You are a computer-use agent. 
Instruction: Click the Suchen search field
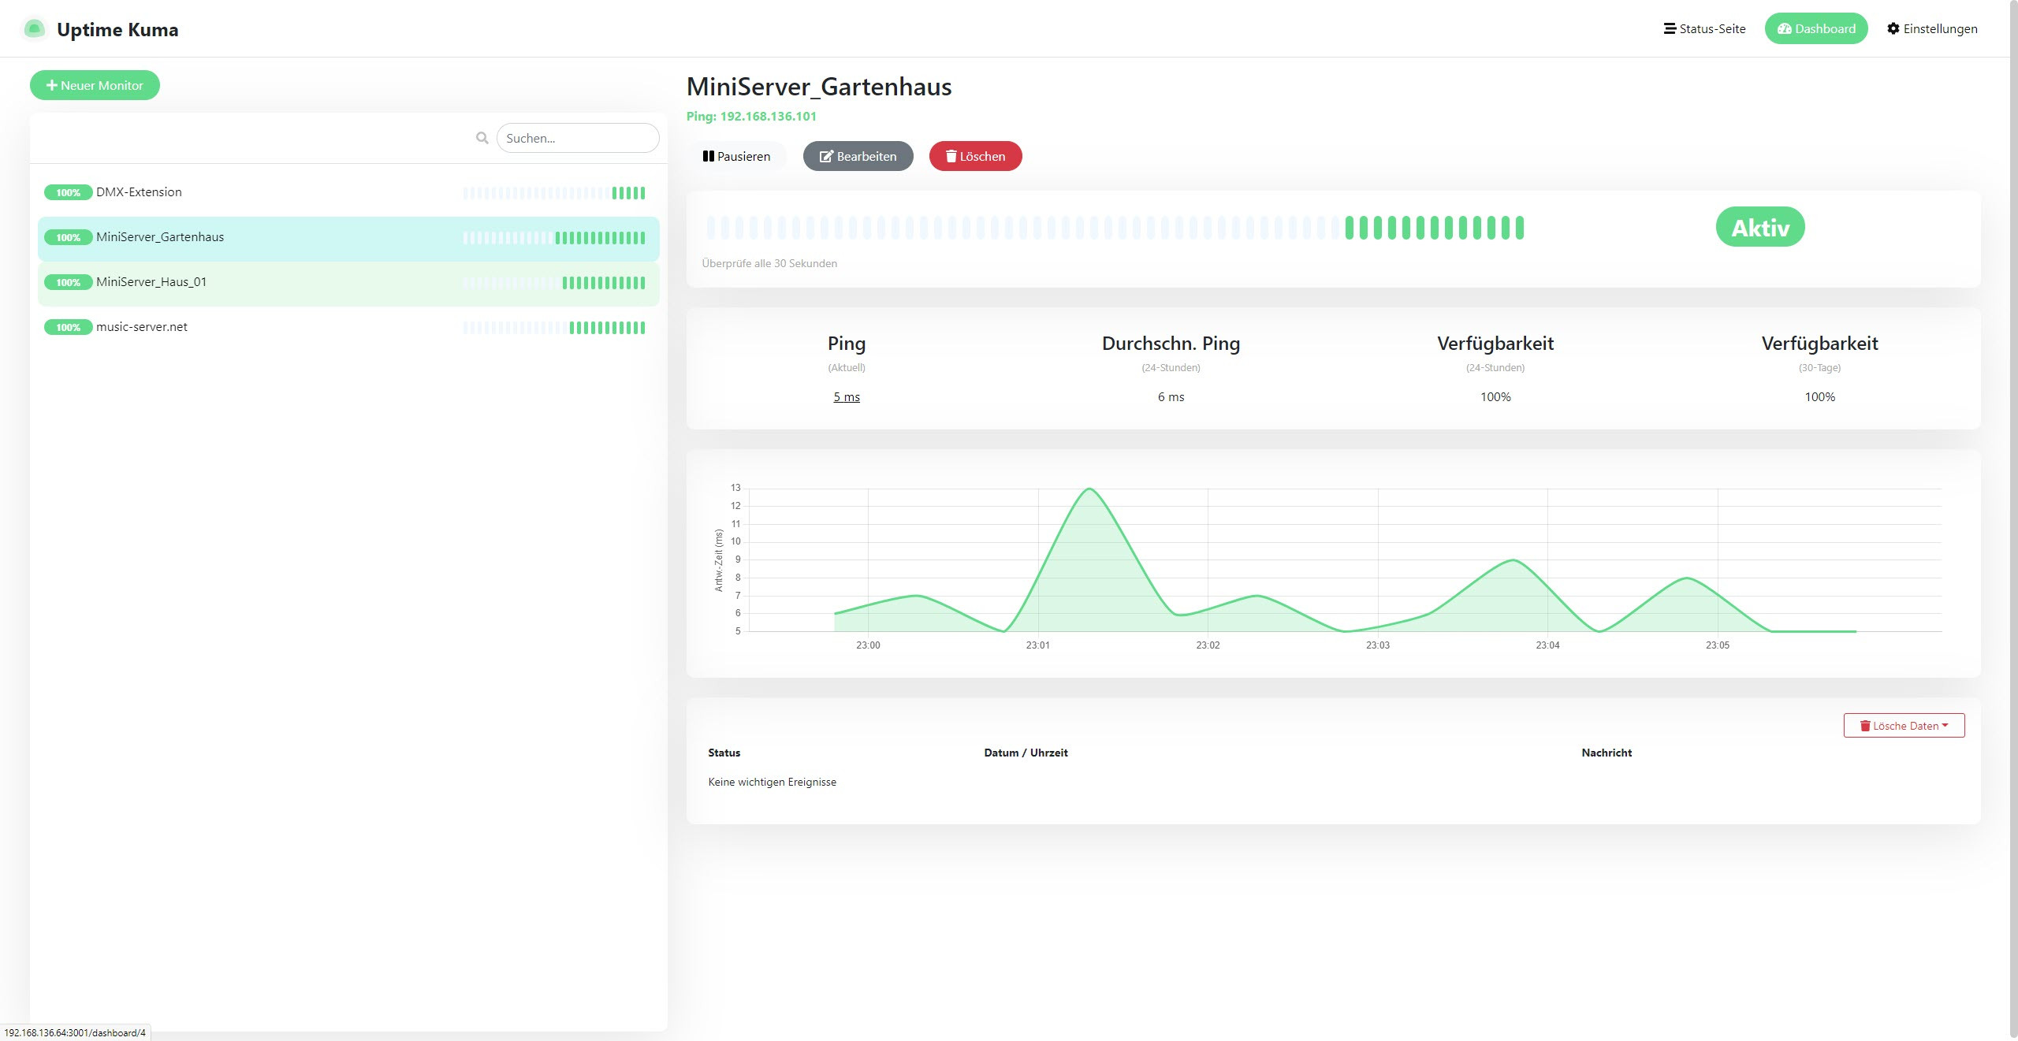[577, 138]
